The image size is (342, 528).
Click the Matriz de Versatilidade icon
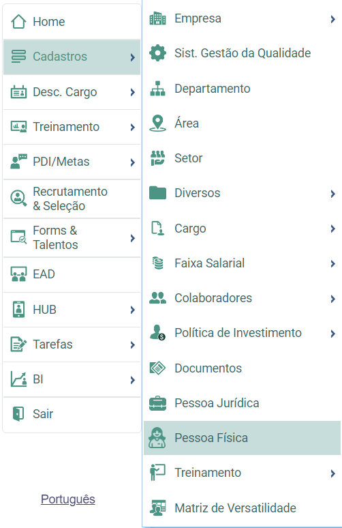pyautogui.click(x=157, y=508)
